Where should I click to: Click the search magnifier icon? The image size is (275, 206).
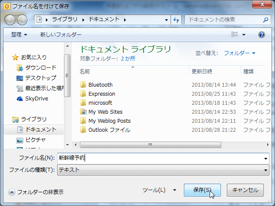point(266,20)
